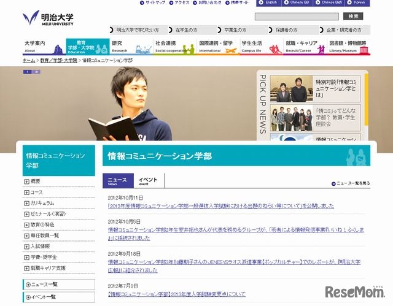The height and width of the screenshot is (306, 393).
Task: Click 情報コミュニケーション学部 sidebar heading
Action: [x=59, y=161]
